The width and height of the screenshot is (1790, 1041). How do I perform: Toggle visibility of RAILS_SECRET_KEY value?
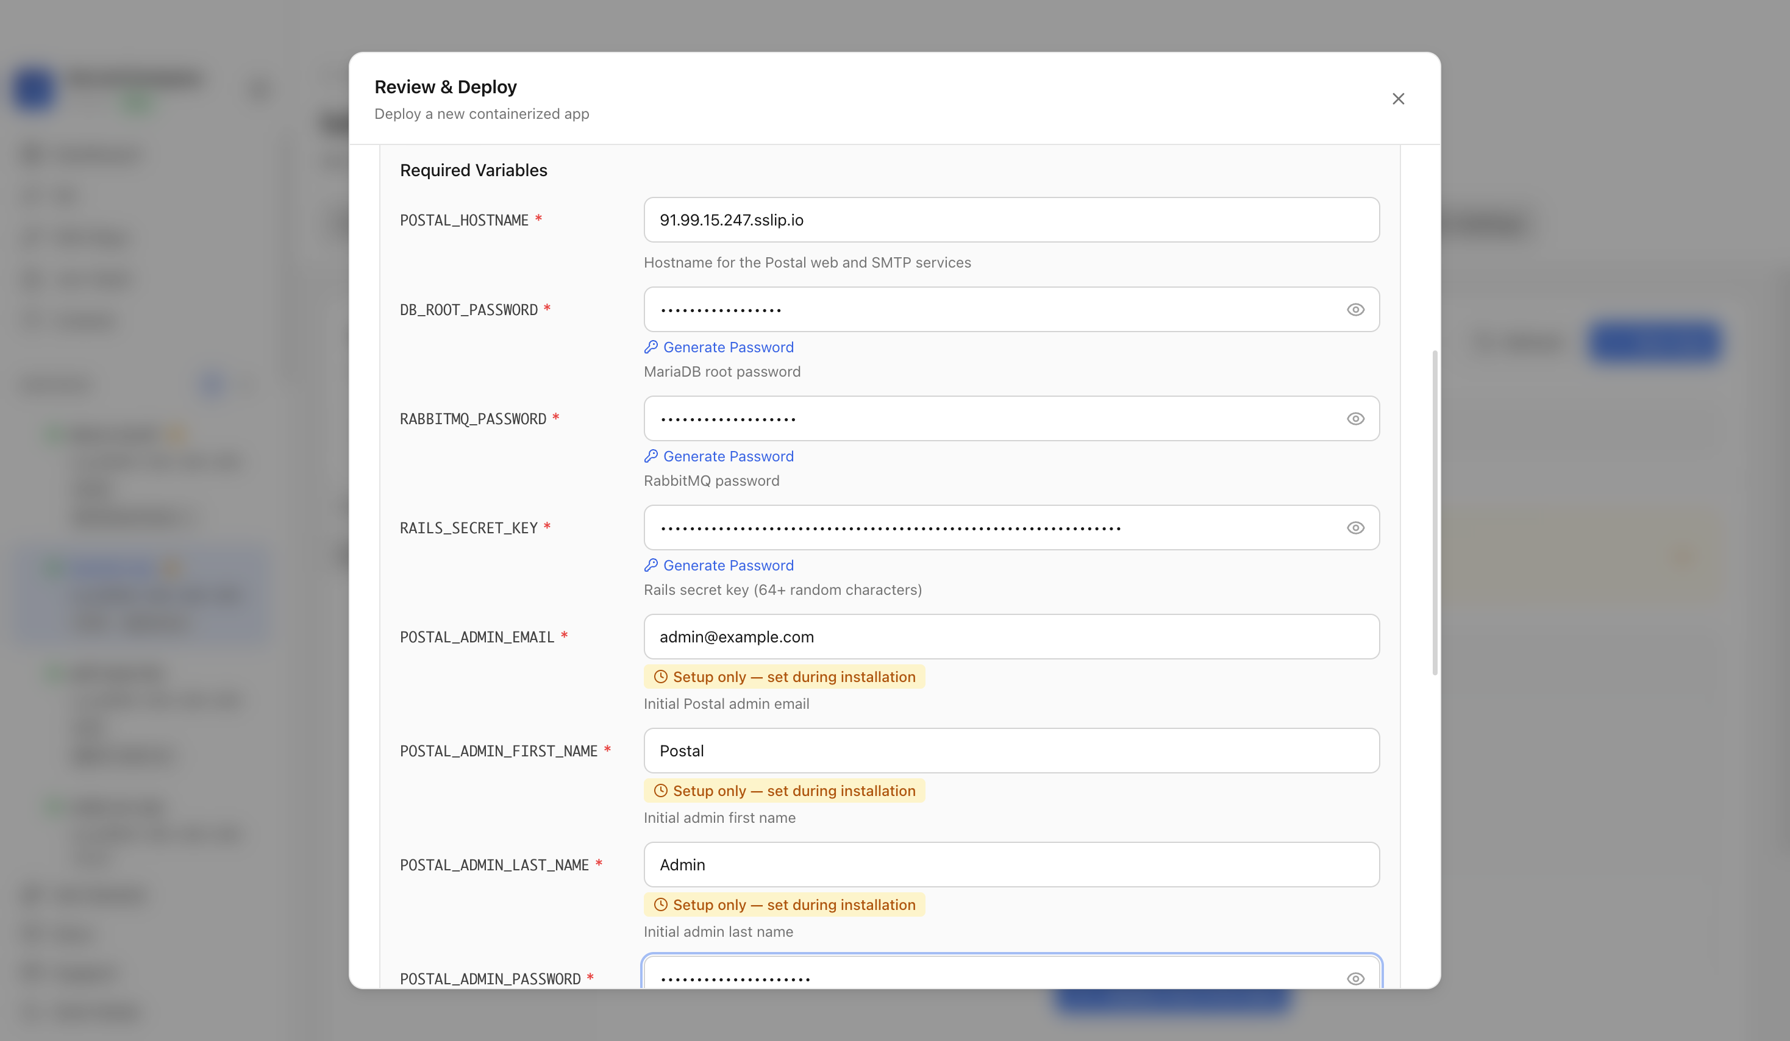pyautogui.click(x=1355, y=528)
